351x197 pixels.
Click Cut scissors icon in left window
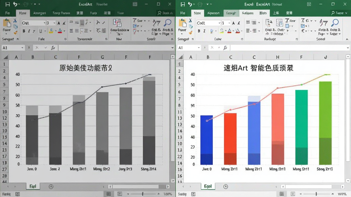(x=15, y=21)
